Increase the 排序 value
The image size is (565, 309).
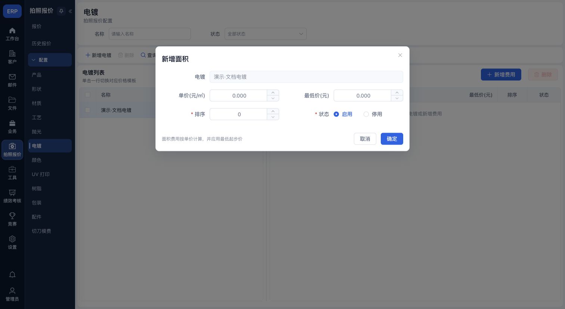[x=273, y=111]
